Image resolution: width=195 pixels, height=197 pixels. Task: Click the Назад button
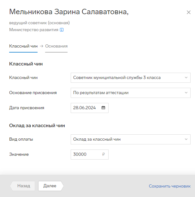pos(22,186)
